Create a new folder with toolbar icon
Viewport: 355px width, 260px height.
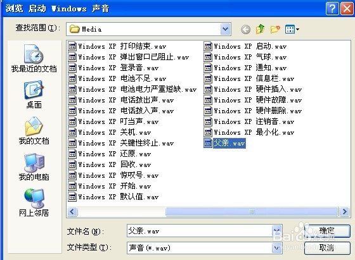[x=275, y=29]
